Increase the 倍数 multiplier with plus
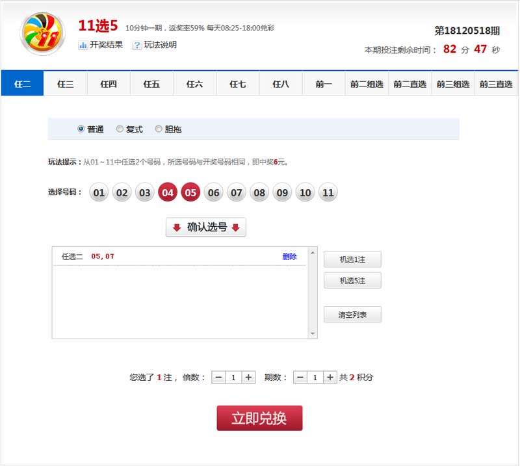 (248, 378)
